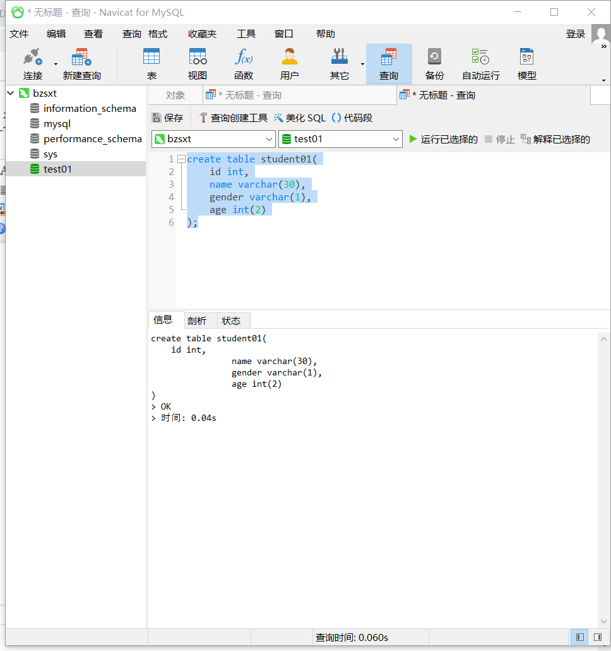This screenshot has height=651, width=611.
Task: Click the '> OK' result text
Action: pos(161,406)
